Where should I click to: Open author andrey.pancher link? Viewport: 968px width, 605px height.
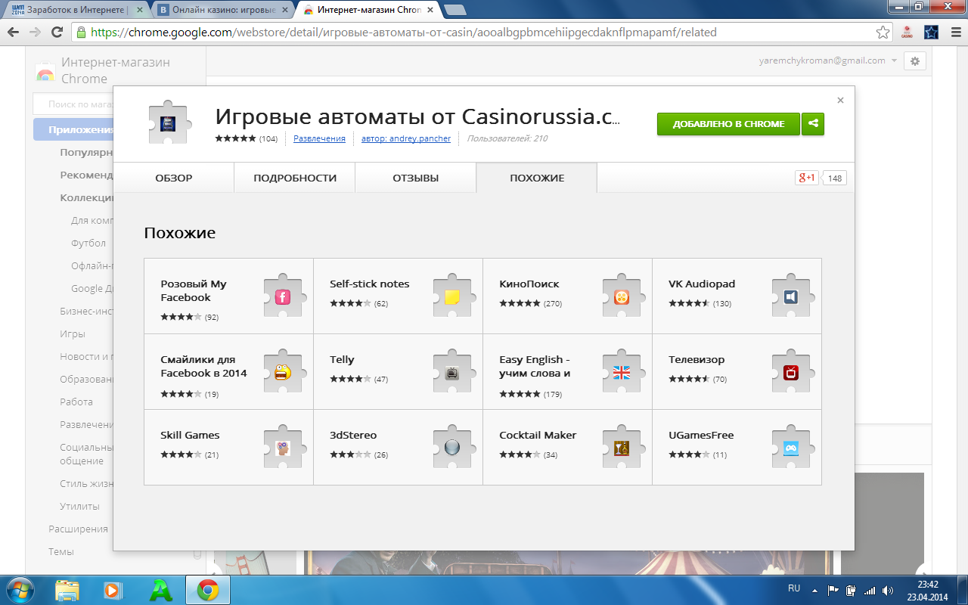pyautogui.click(x=406, y=138)
